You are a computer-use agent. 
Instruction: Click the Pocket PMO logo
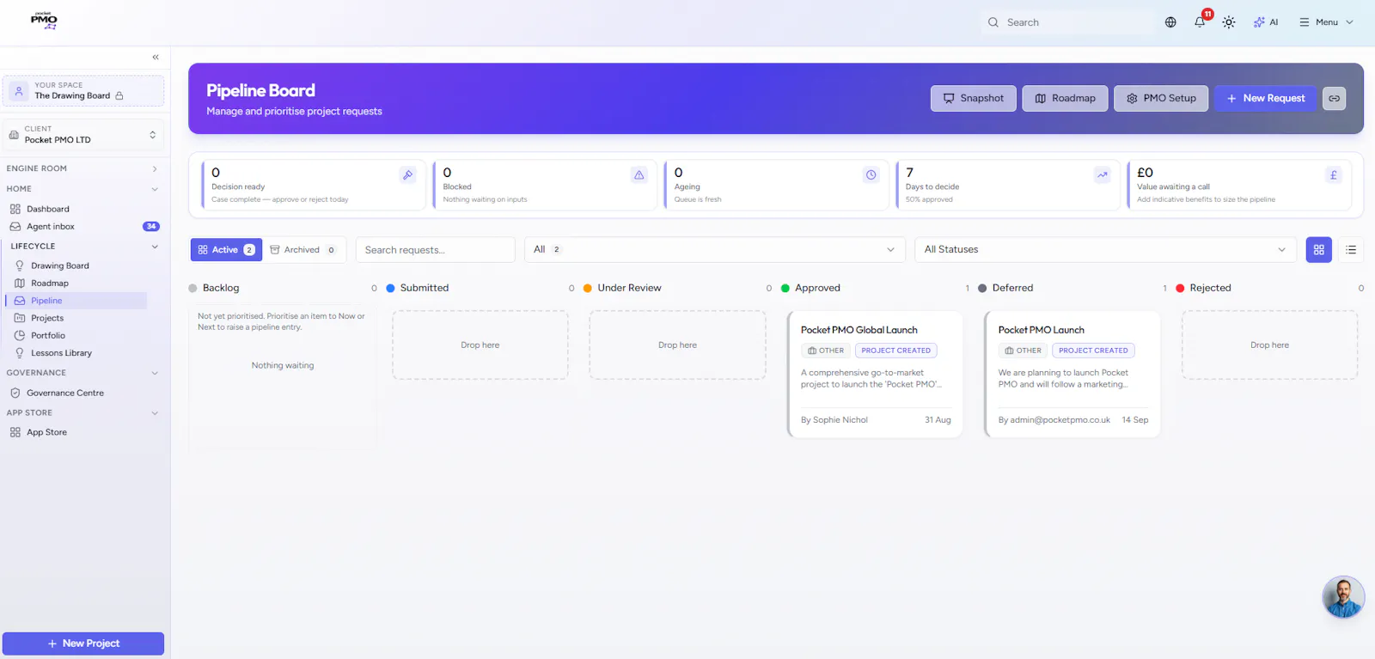tap(44, 21)
